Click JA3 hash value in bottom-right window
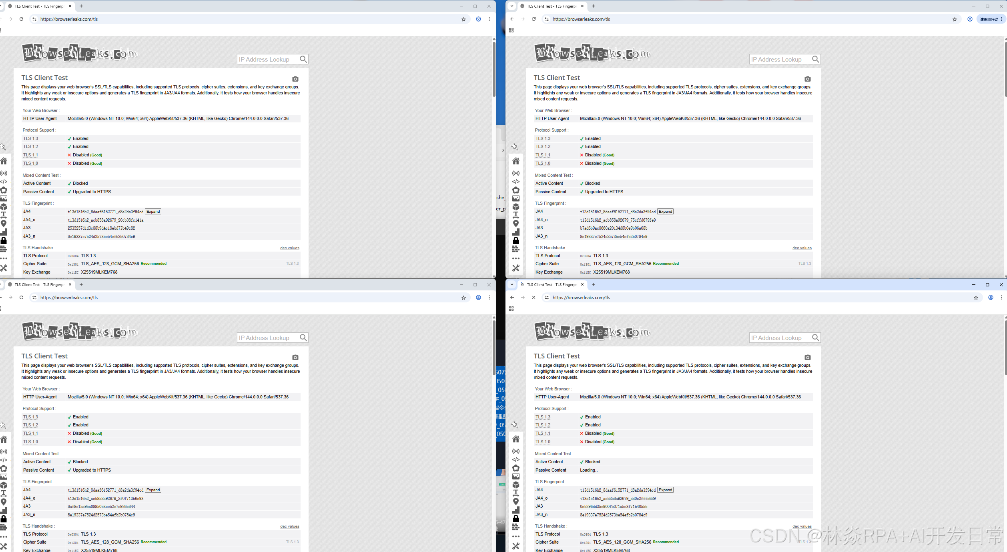Screen dimensions: 1007x552 pos(614,507)
